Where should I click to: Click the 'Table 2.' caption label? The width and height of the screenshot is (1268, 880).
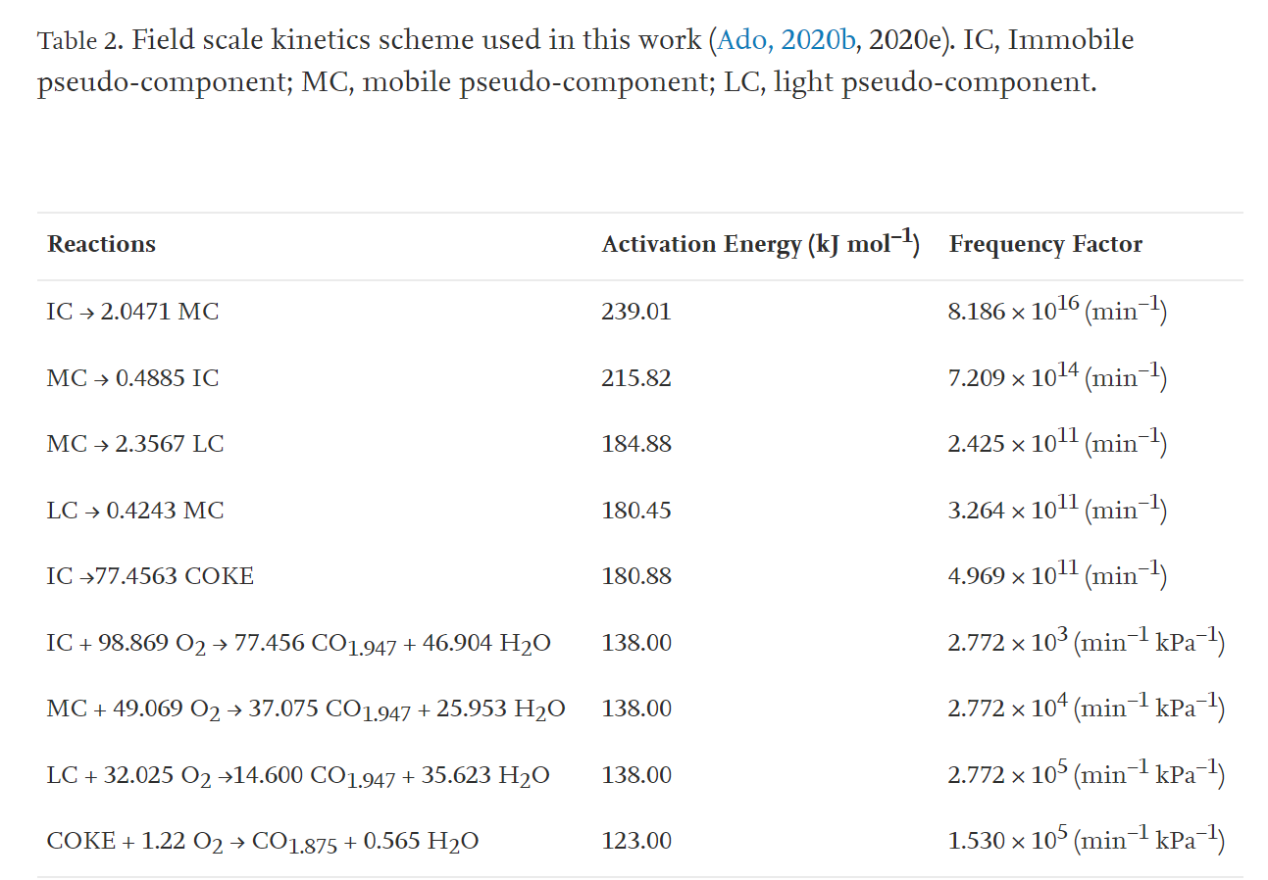pos(80,41)
